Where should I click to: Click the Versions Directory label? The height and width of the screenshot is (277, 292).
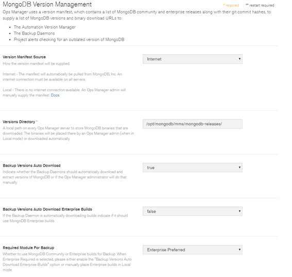(19, 122)
